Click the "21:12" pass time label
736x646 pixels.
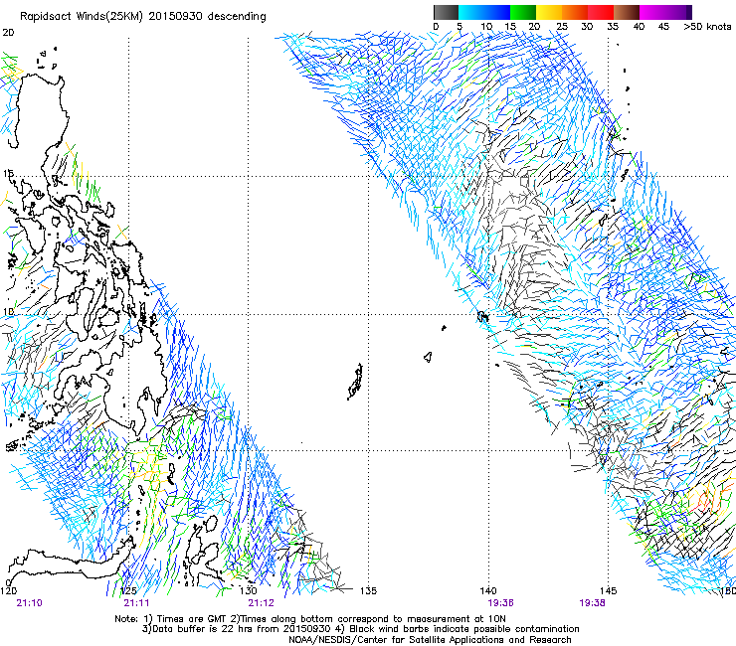coord(261,603)
